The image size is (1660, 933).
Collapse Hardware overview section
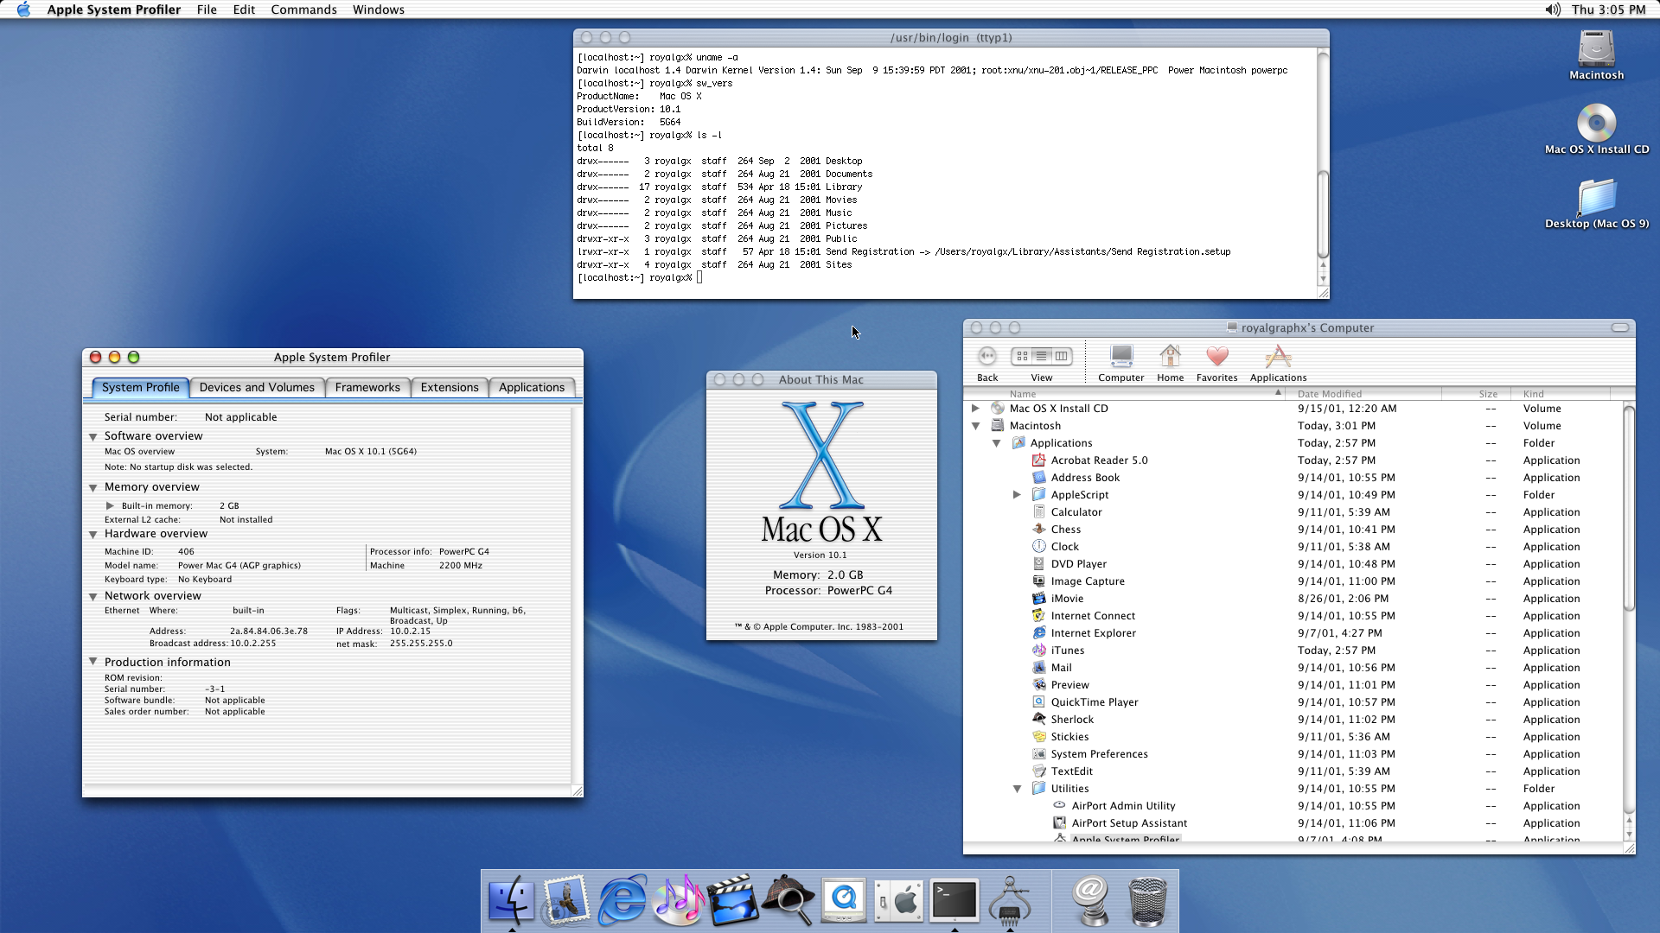pyautogui.click(x=93, y=535)
